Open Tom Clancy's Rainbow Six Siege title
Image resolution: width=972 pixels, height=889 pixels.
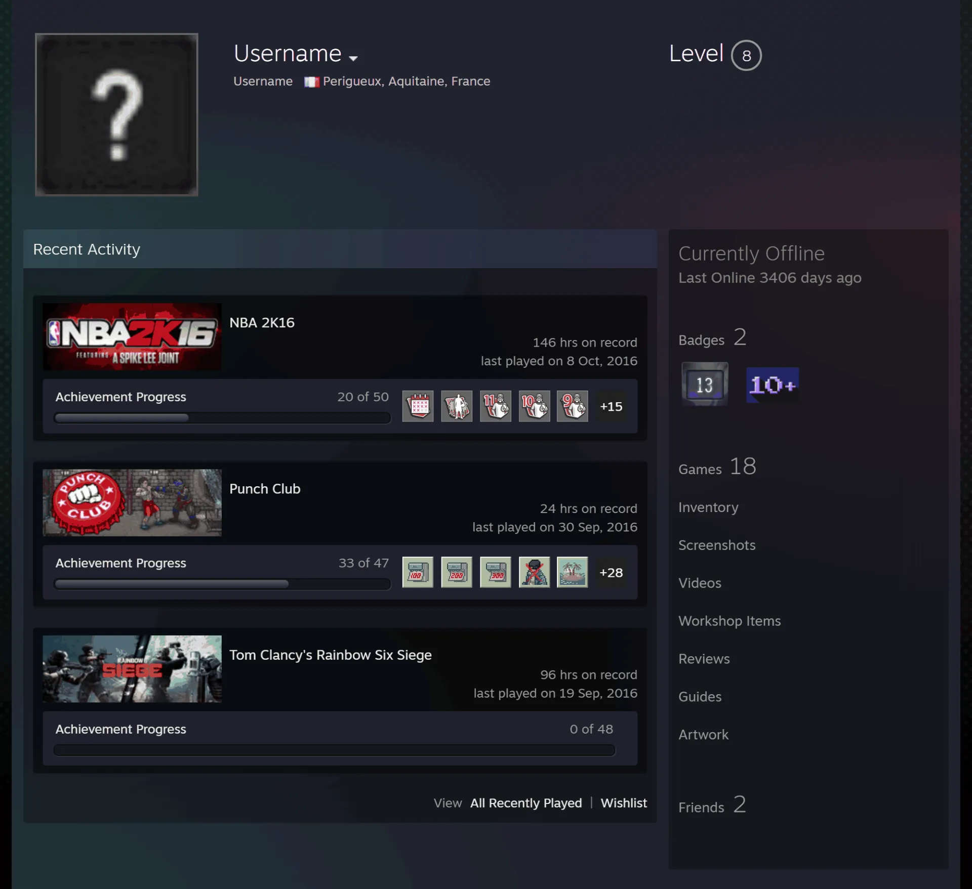pos(331,655)
